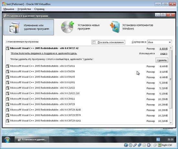This screenshot has width=178, height=149.
Task: Click the green keyboard capture arrow icon
Action: click(160, 145)
